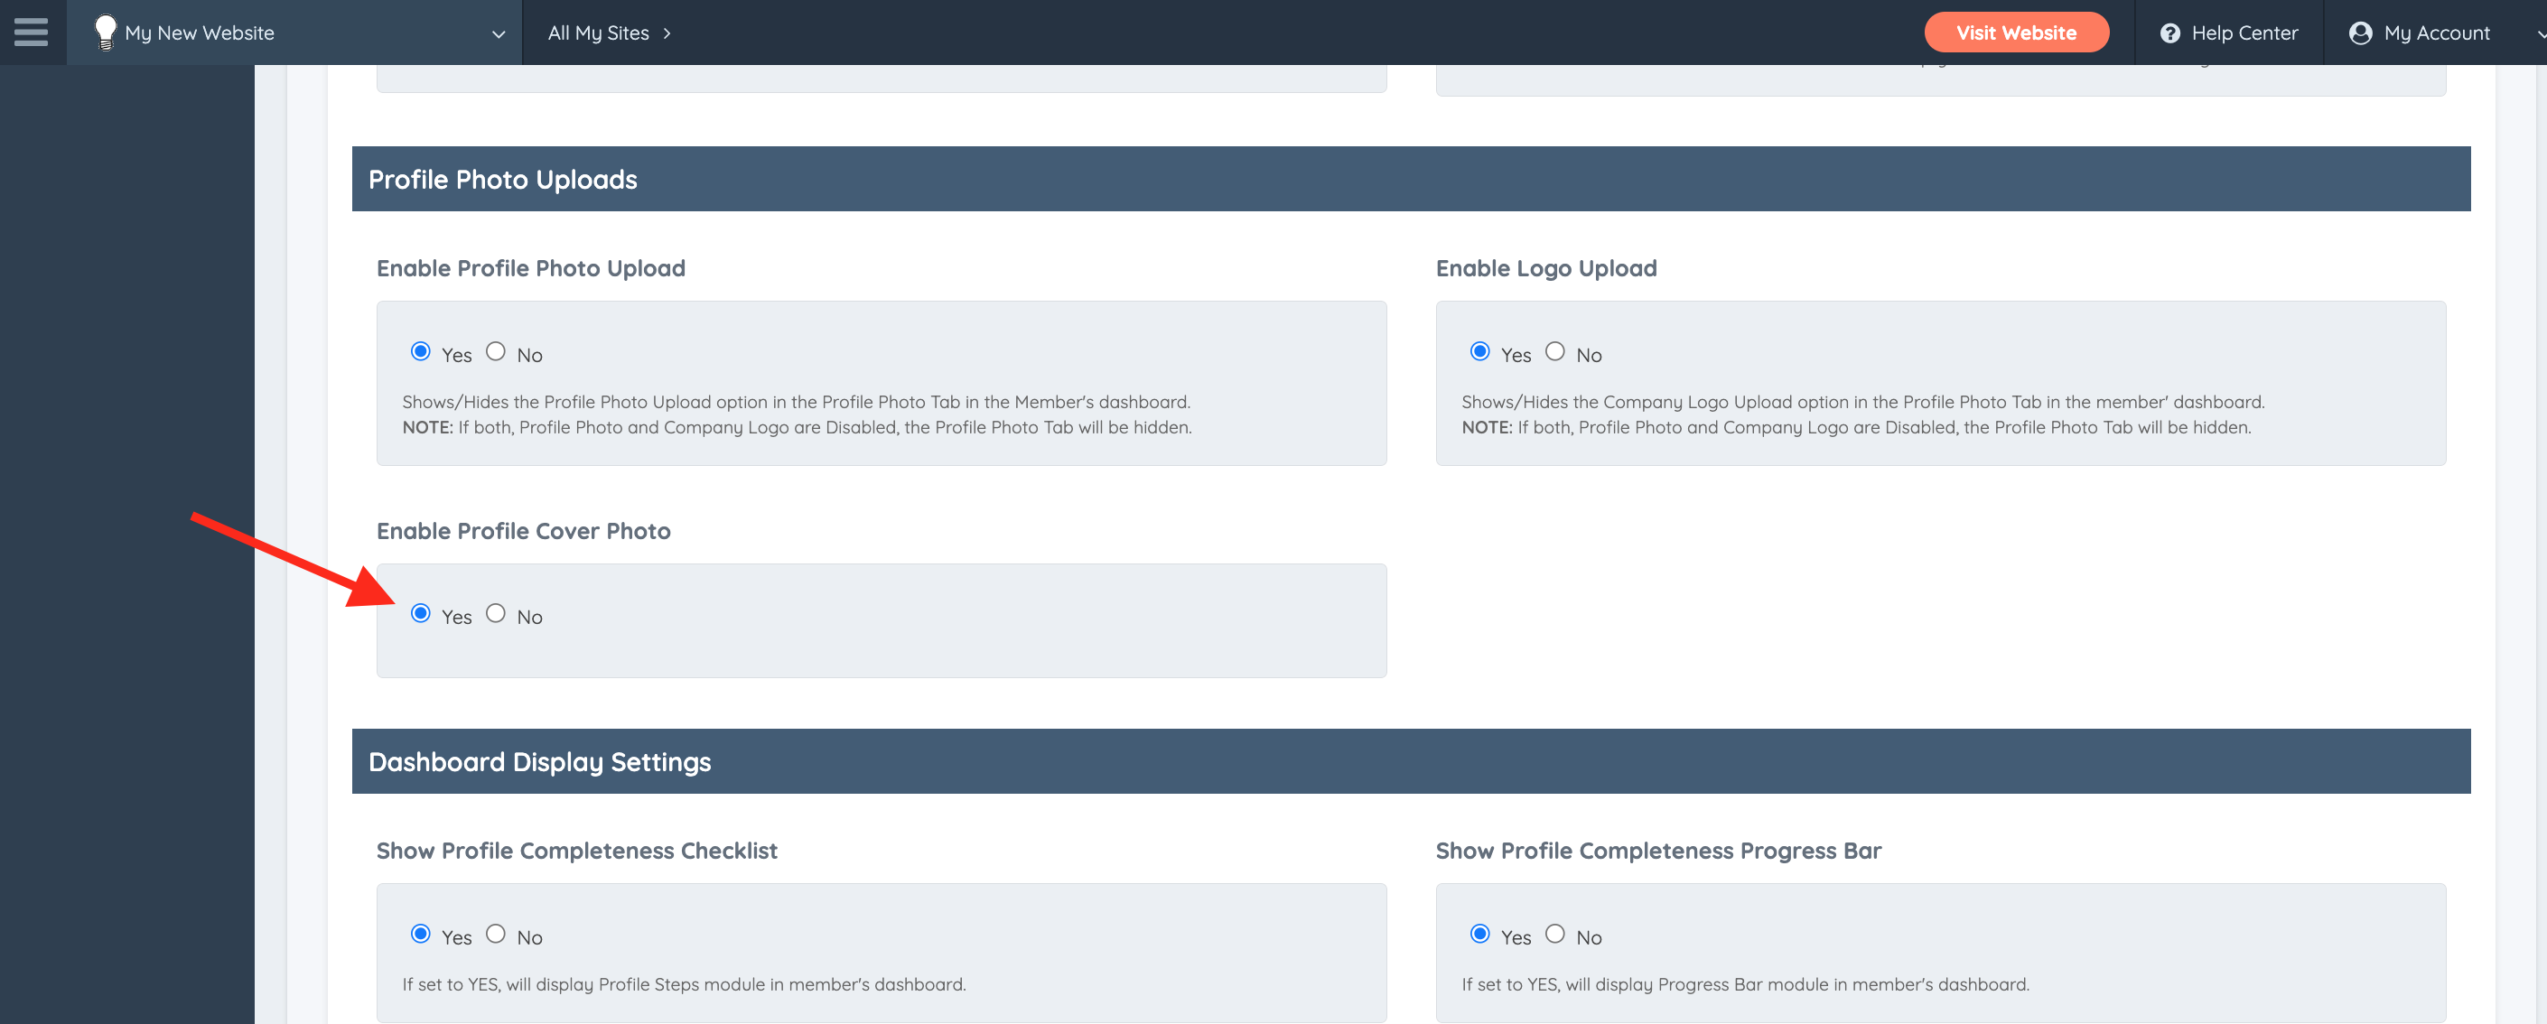The width and height of the screenshot is (2547, 1024).
Task: Select Yes for Enable Logo Upload
Action: coord(1479,352)
